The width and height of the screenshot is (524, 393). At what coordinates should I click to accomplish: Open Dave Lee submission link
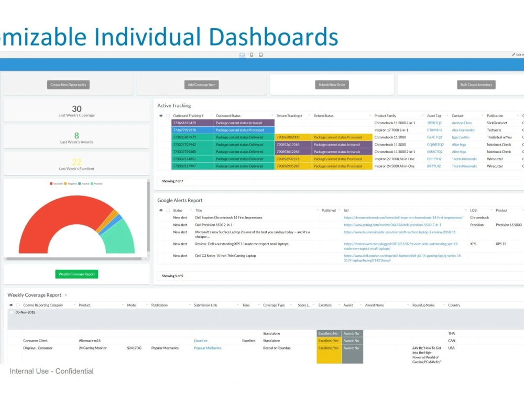tap(201, 341)
